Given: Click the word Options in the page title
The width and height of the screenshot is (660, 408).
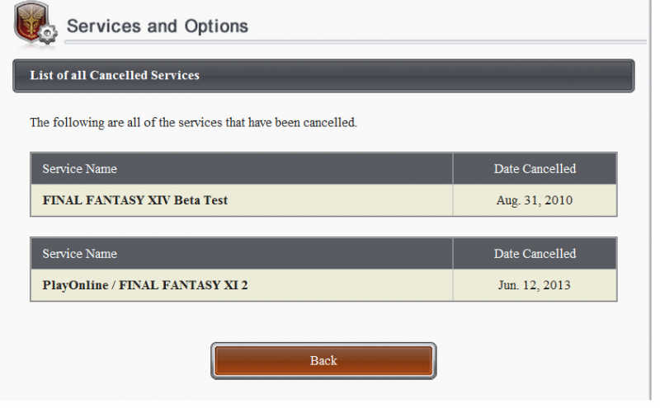Looking at the screenshot, I should pos(216,26).
